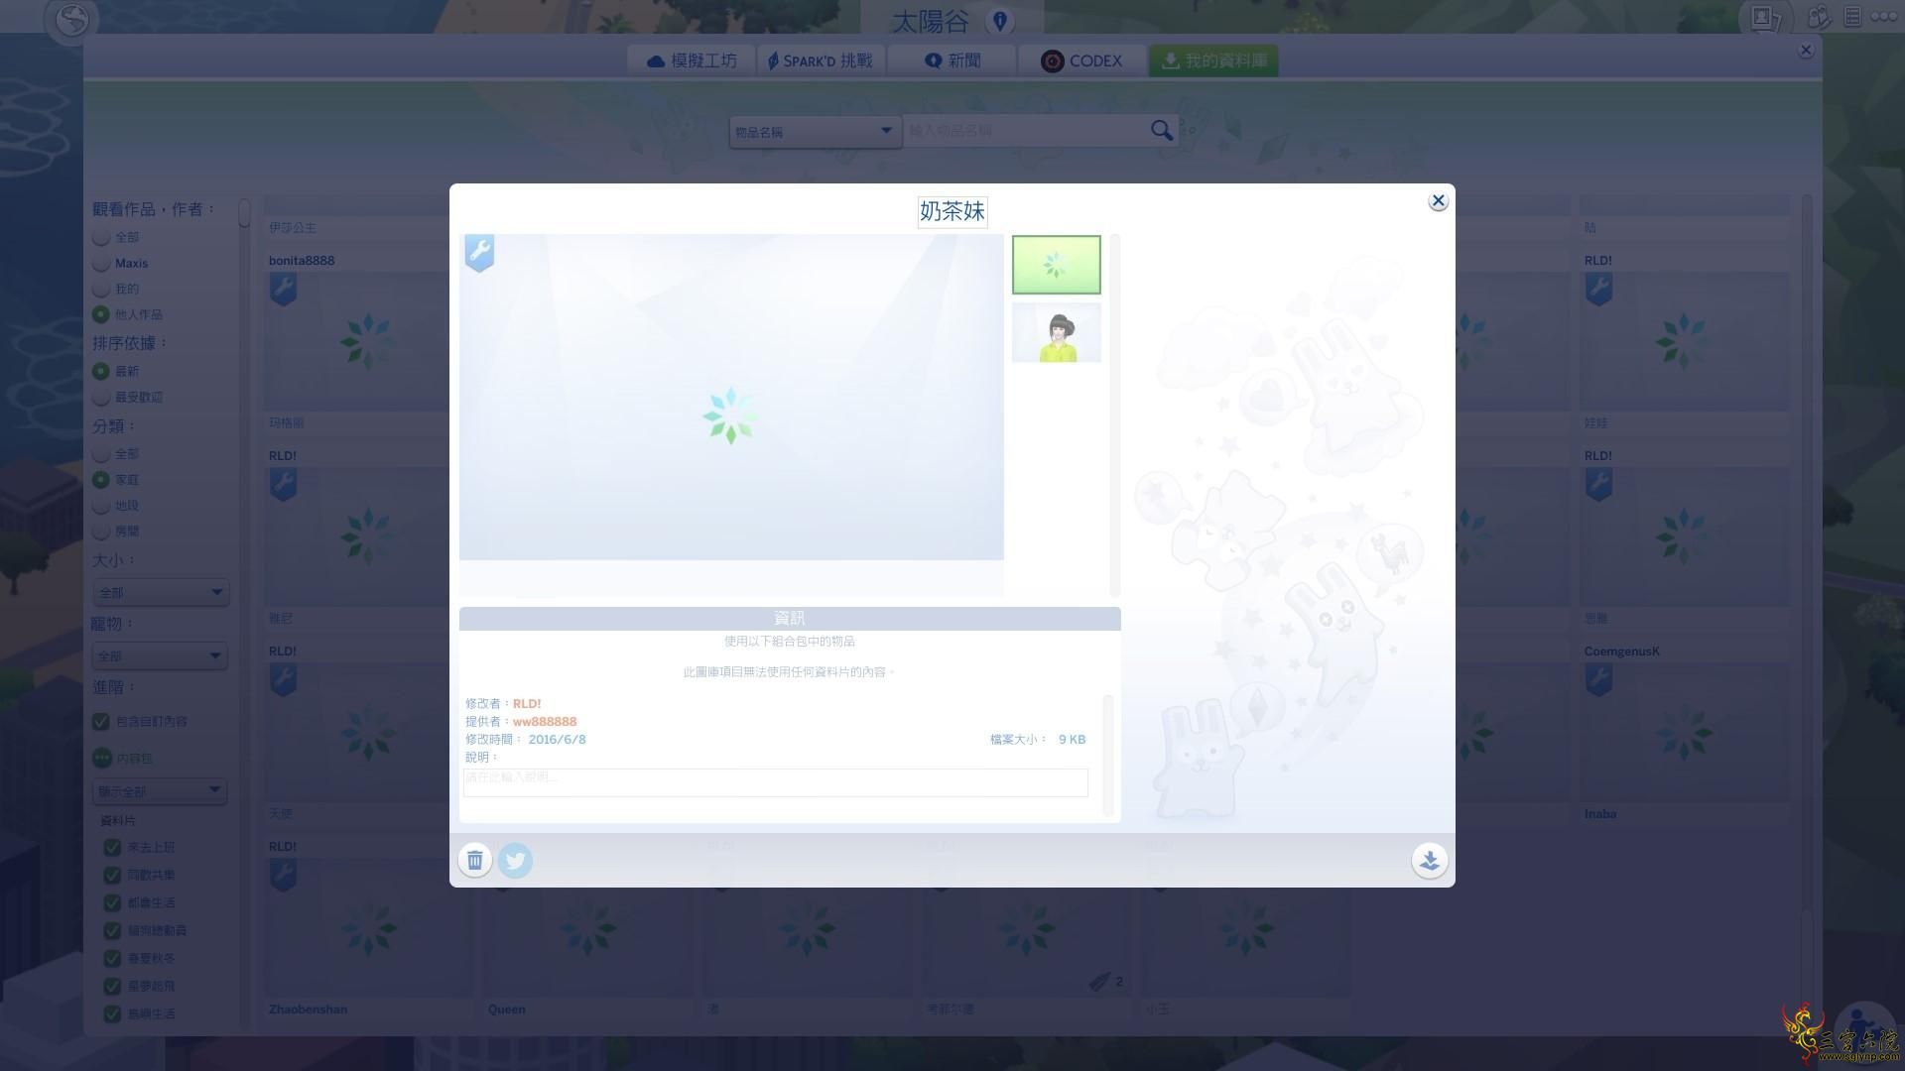The width and height of the screenshot is (1905, 1071).
Task: Click the item name search field
Action: click(x=1027, y=131)
